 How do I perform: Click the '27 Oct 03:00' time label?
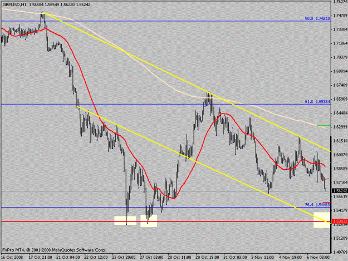coord(151,257)
